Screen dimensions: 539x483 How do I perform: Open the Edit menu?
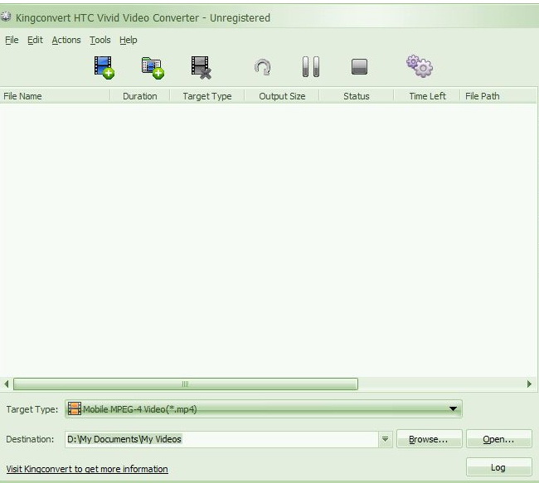(x=35, y=40)
